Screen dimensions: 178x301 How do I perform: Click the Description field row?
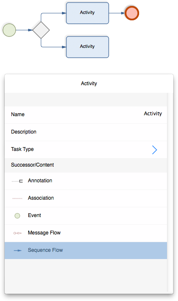coord(86,132)
